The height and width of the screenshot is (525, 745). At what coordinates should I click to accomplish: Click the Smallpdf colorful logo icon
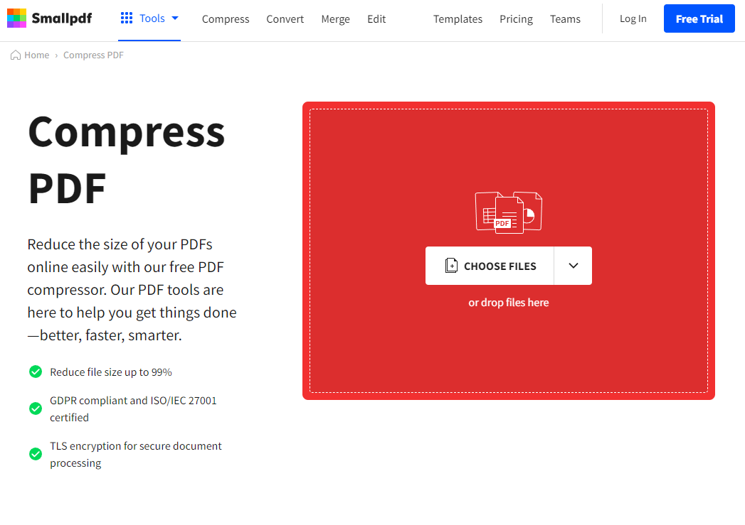pos(16,18)
